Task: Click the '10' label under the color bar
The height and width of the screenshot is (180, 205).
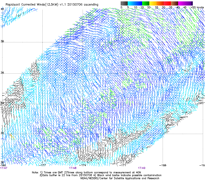Action: (x=135, y=7)
